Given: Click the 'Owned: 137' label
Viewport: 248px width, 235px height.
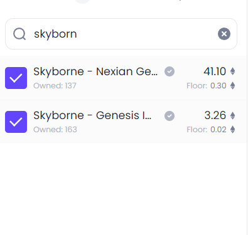Looking at the screenshot, I should coord(55,86).
